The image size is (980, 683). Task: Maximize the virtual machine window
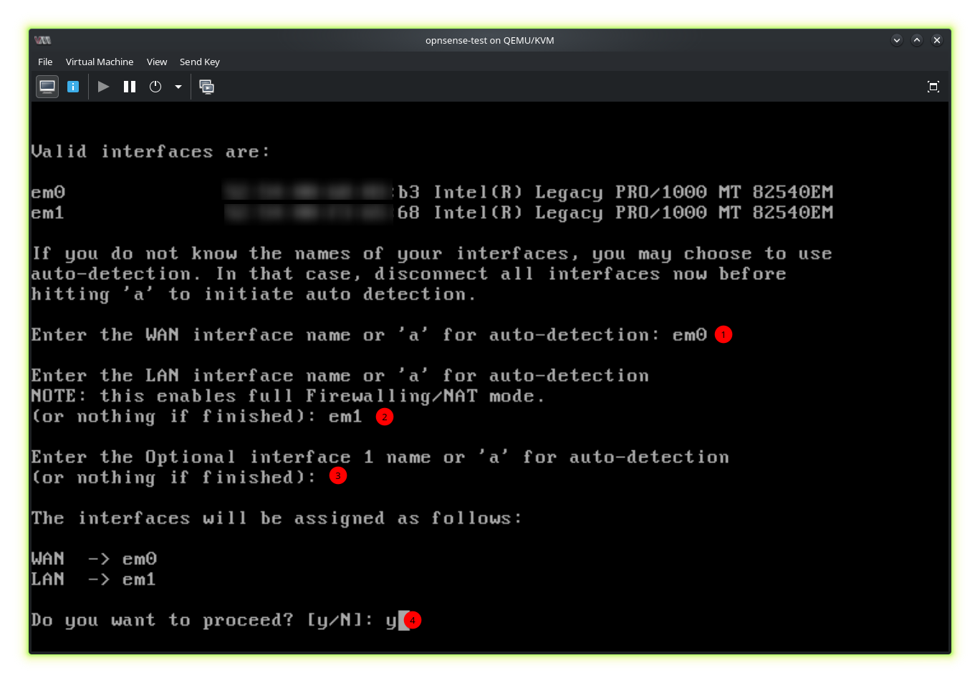point(916,40)
